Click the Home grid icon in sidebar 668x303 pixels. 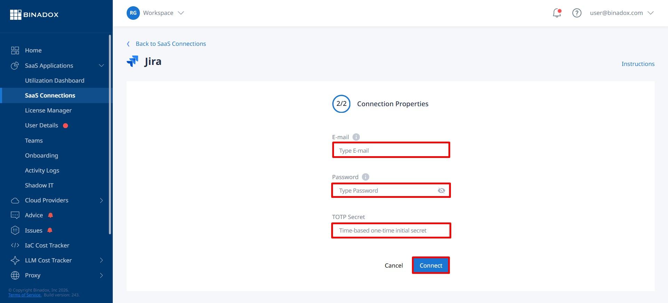coord(15,51)
